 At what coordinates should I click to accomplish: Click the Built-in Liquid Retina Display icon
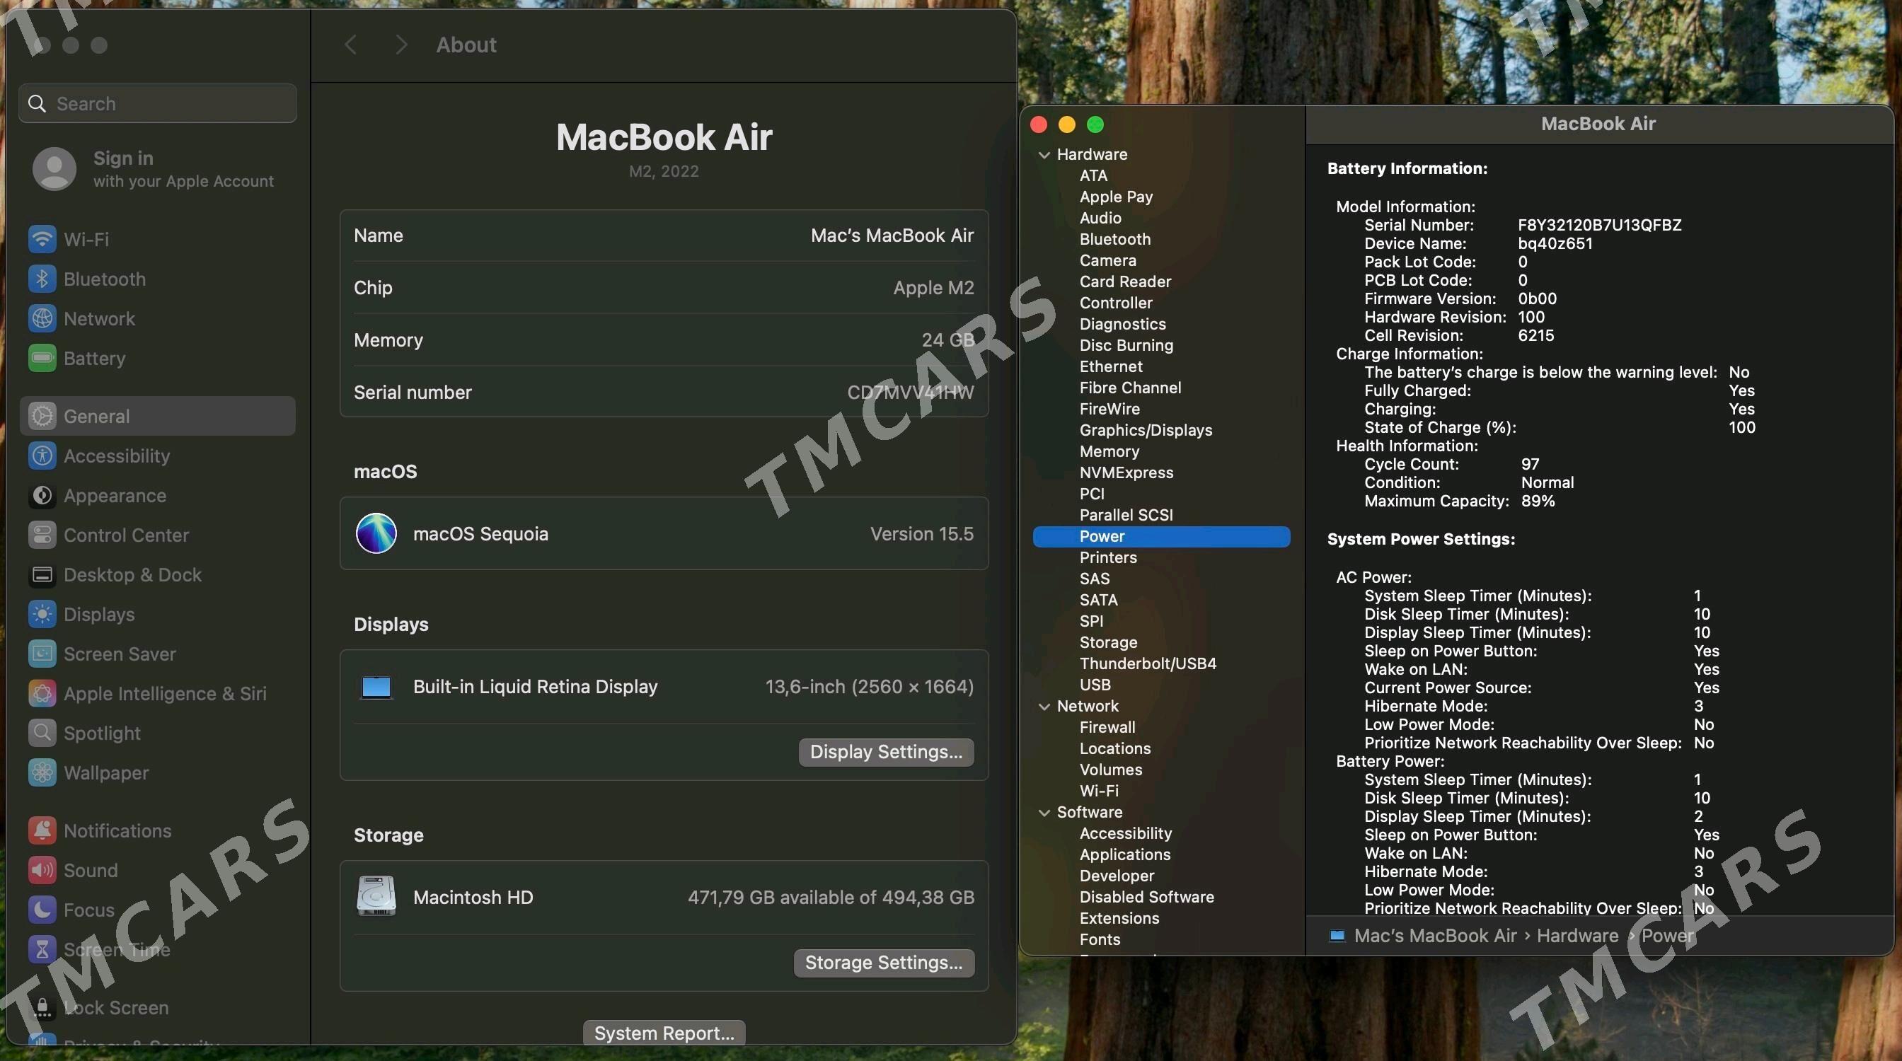pos(376,687)
